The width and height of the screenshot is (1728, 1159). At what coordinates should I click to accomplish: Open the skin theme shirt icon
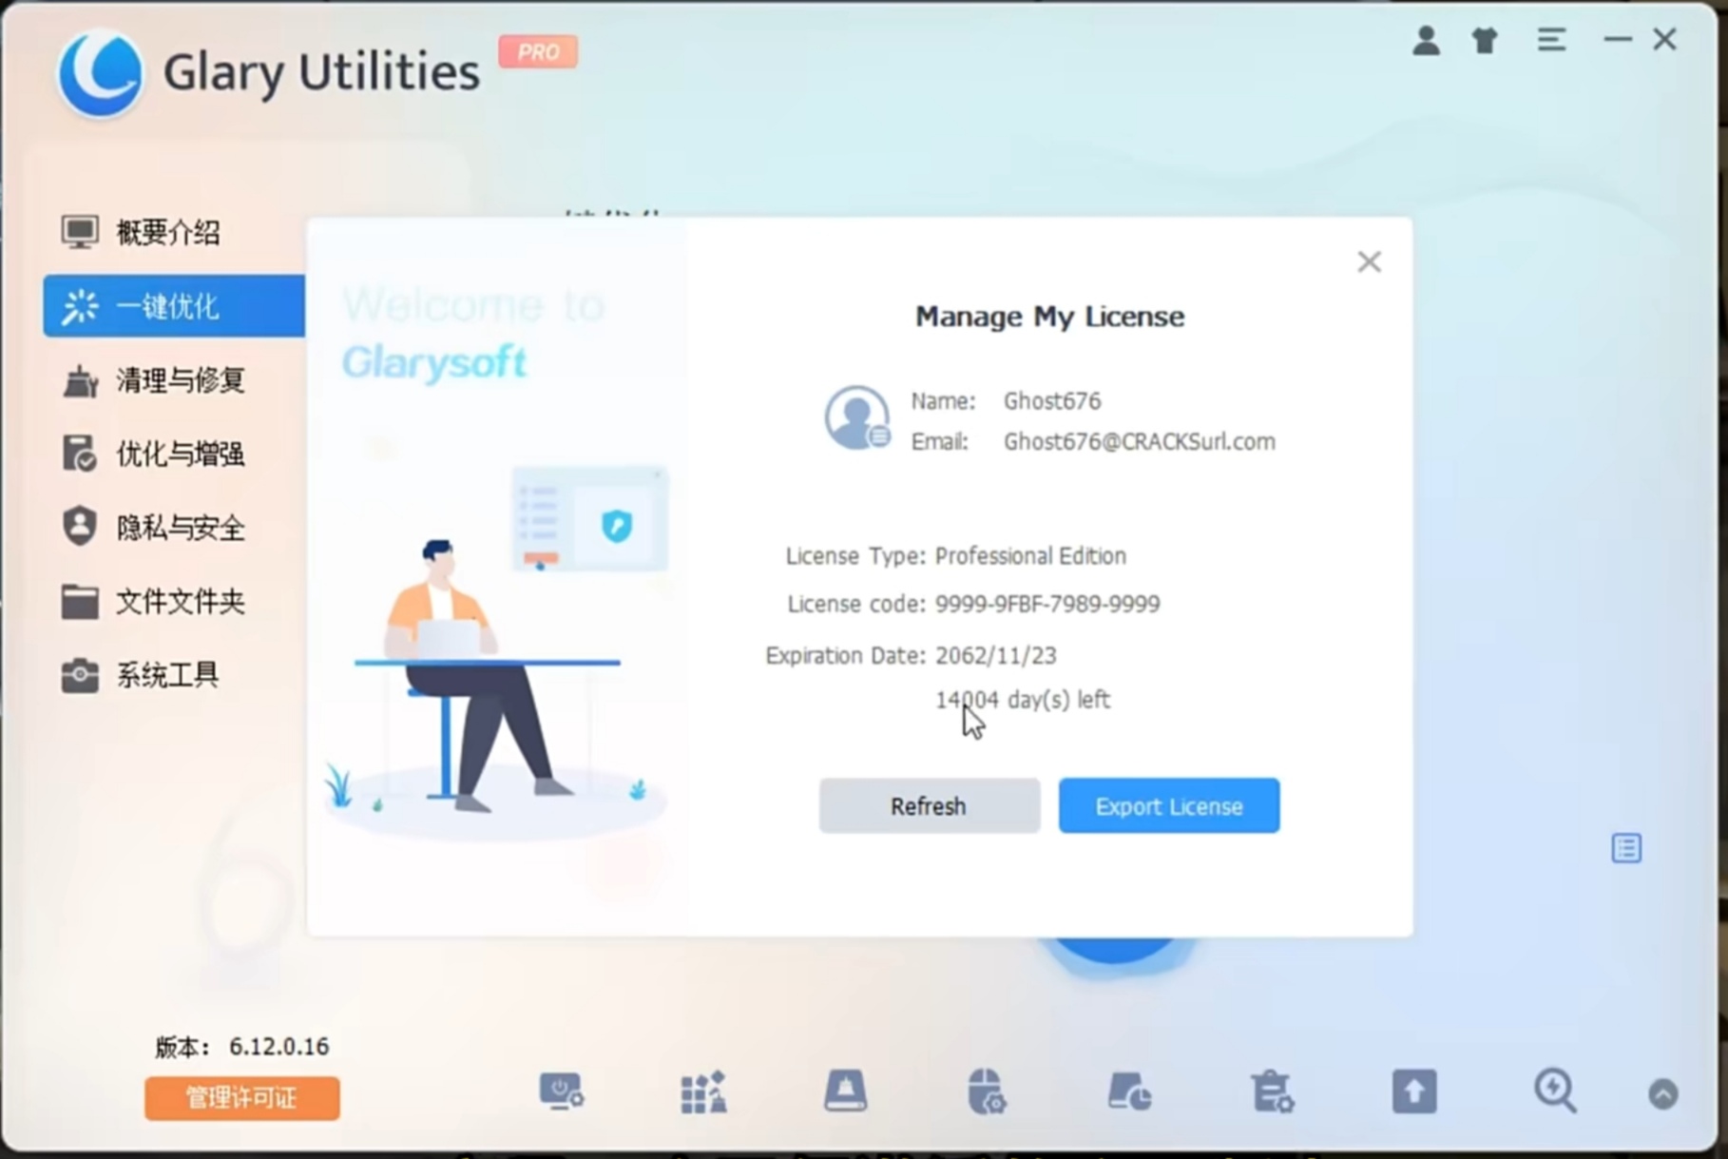(x=1485, y=40)
